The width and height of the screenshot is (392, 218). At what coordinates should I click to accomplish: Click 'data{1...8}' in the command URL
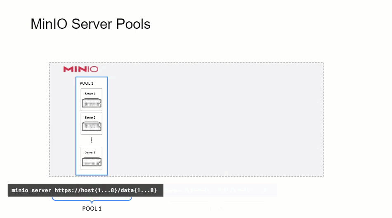click(x=138, y=190)
